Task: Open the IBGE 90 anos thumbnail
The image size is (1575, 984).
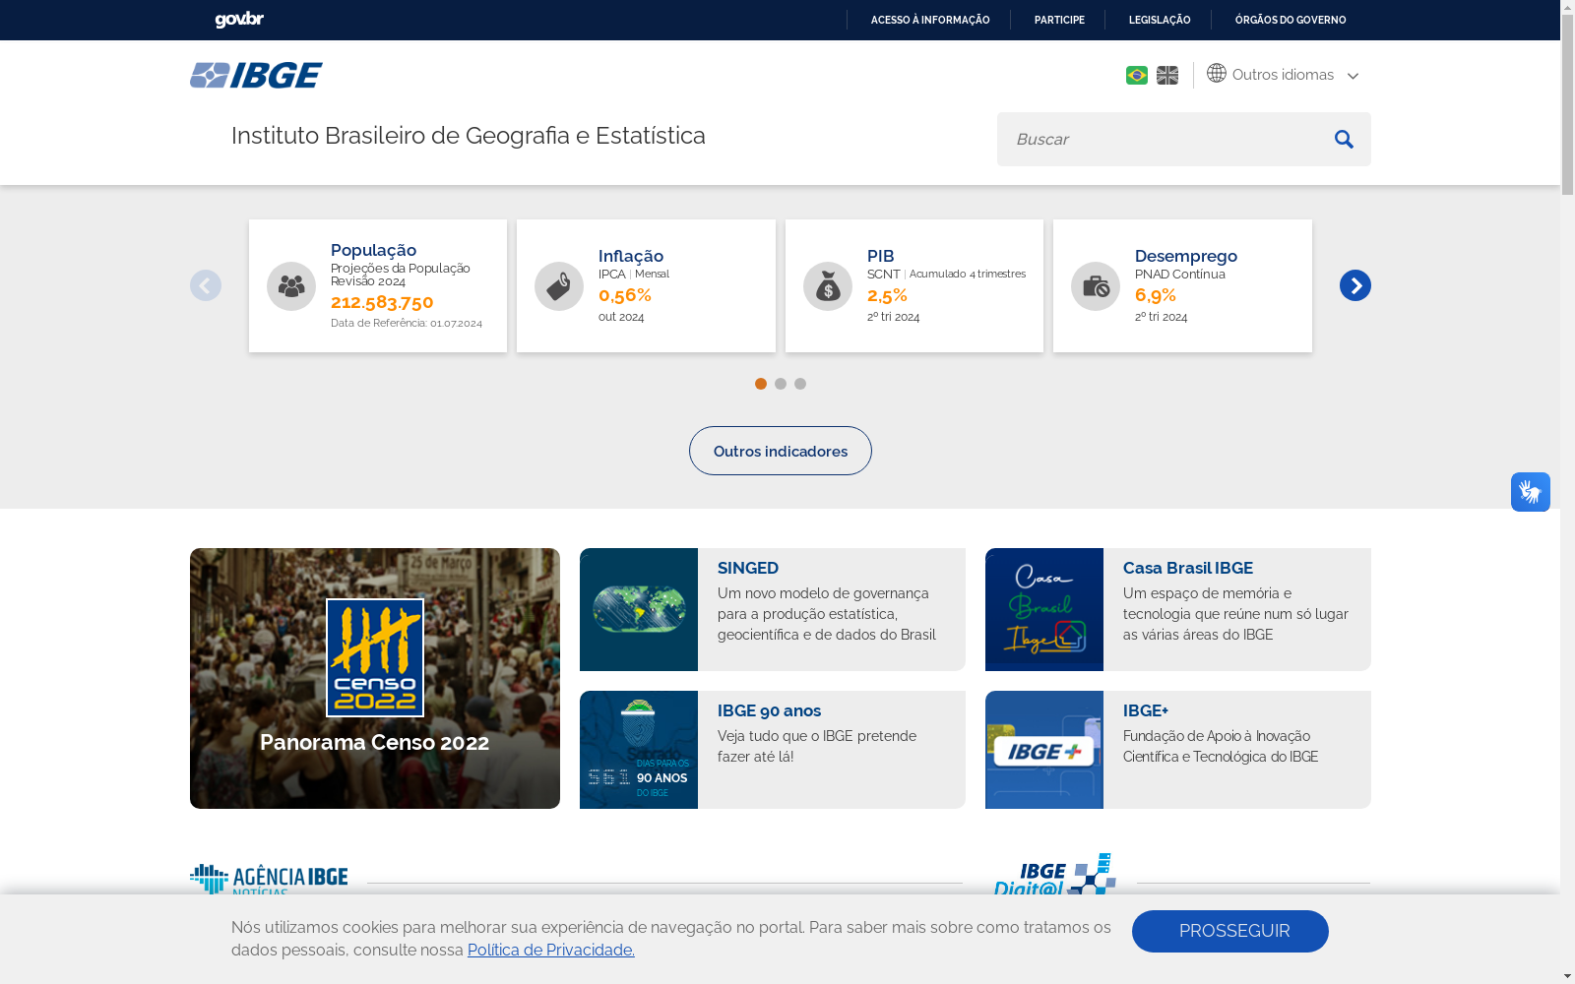Action: 639,750
